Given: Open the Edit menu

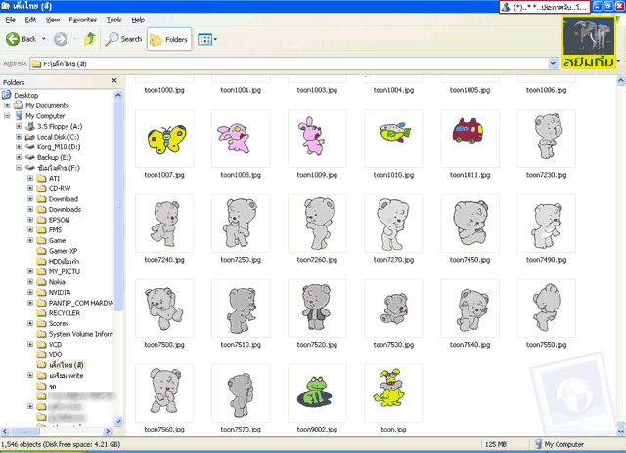Looking at the screenshot, I should click(30, 20).
